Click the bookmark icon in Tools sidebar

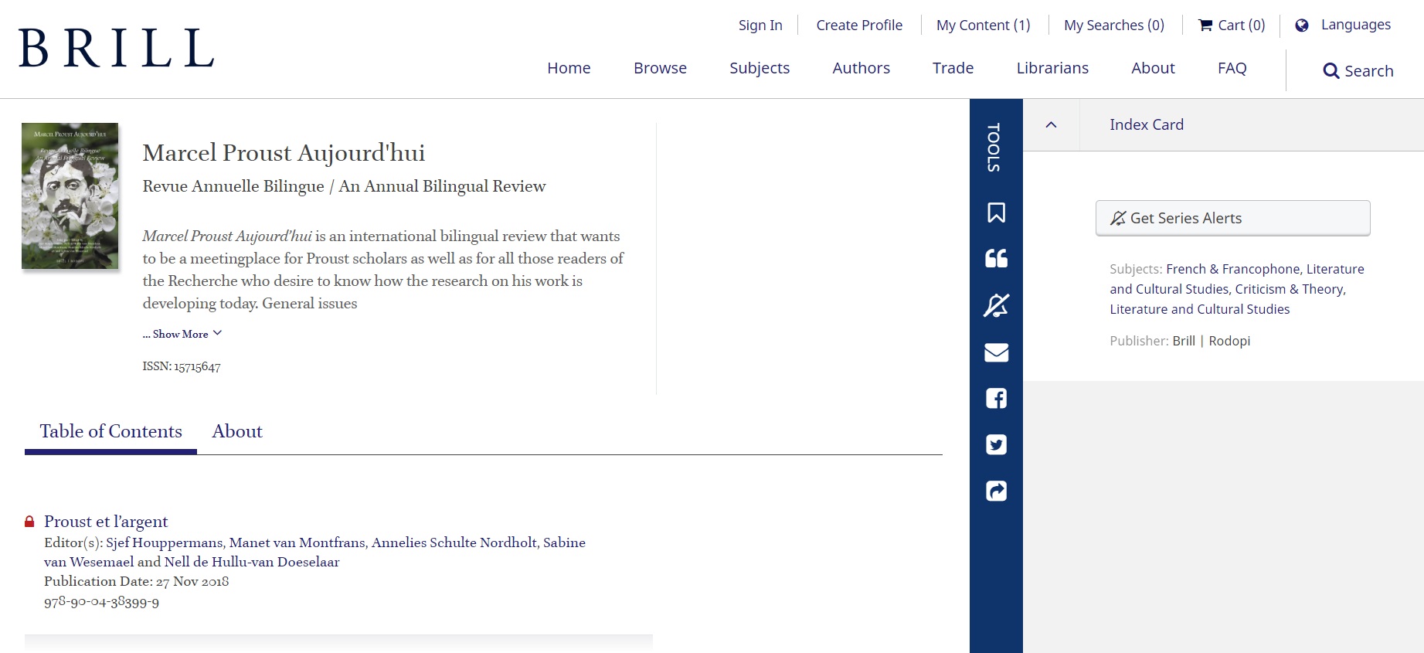pos(996,213)
